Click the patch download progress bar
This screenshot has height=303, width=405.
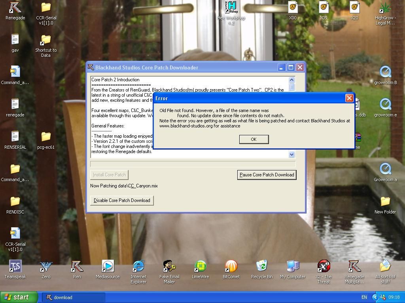(193, 164)
